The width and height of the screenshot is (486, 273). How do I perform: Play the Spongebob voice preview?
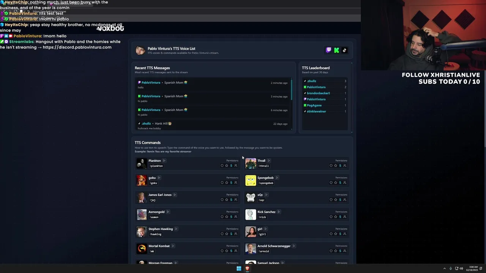(x=277, y=178)
